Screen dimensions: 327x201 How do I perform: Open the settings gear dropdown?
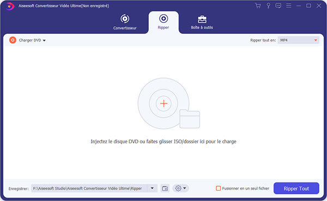pos(180,188)
